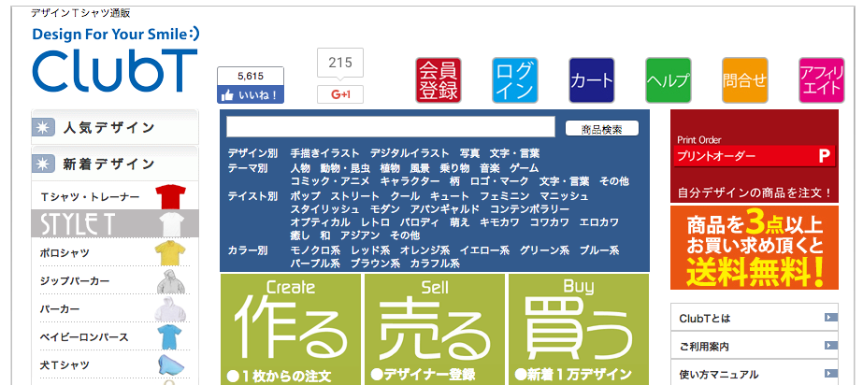863x385 pixels.
Task: Filter by アジアン taste
Action: tap(360, 235)
